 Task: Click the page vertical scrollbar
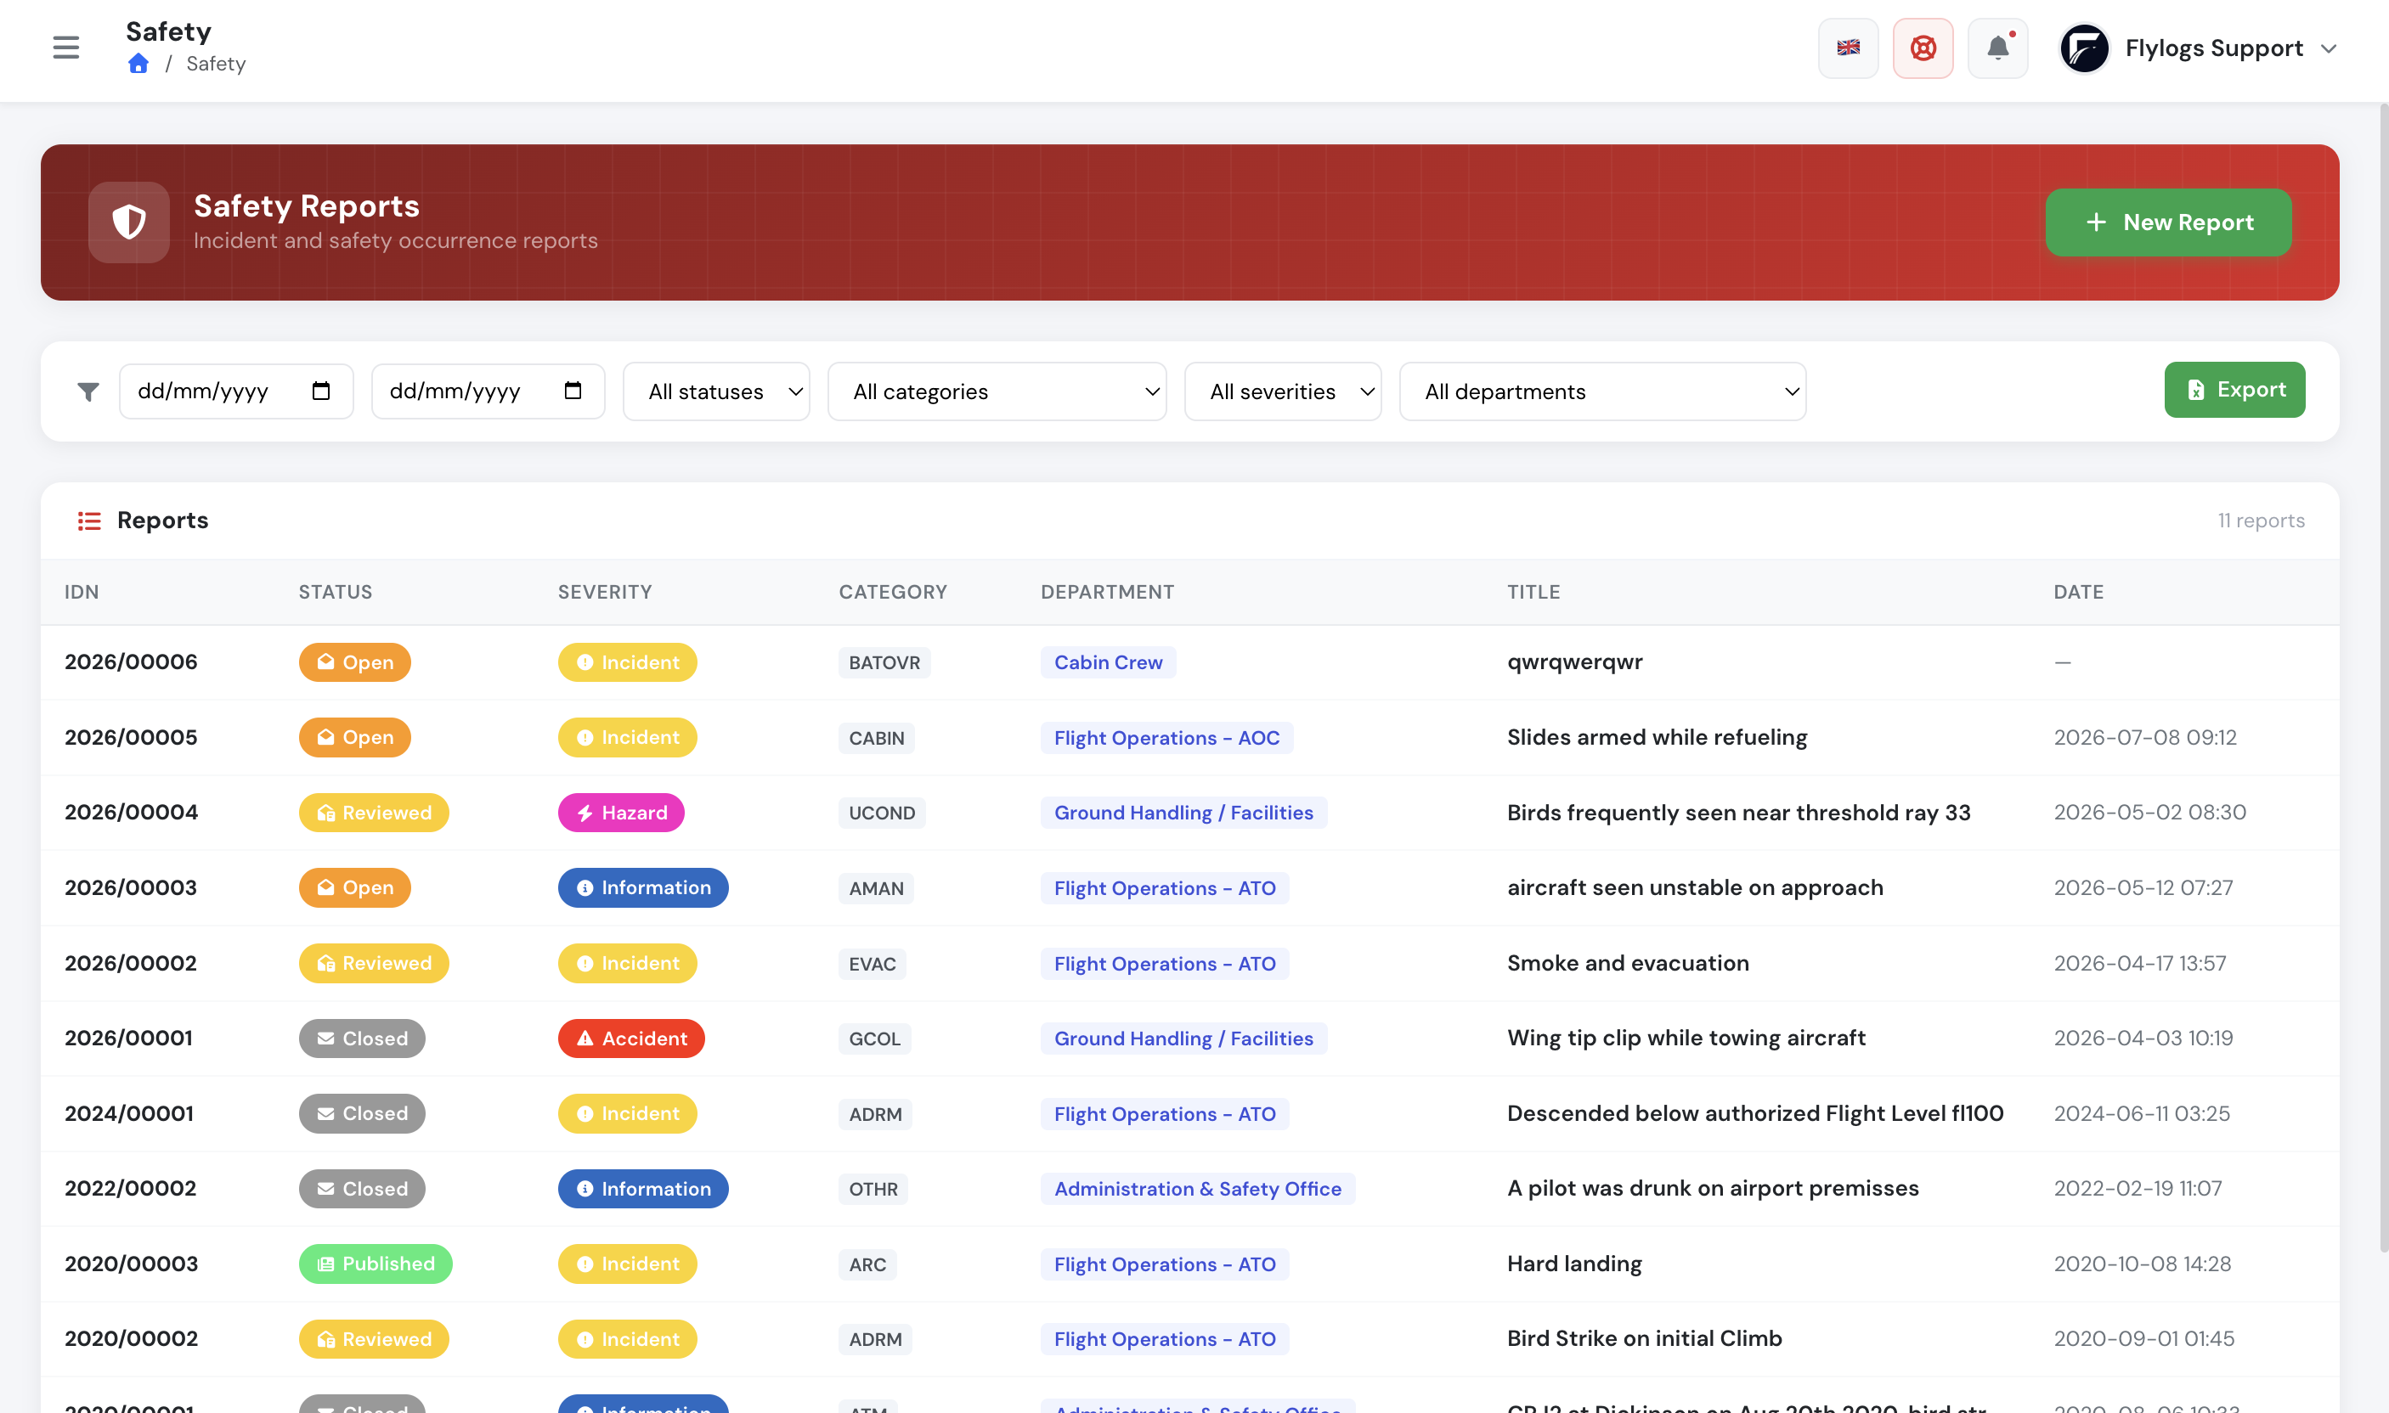click(2383, 676)
